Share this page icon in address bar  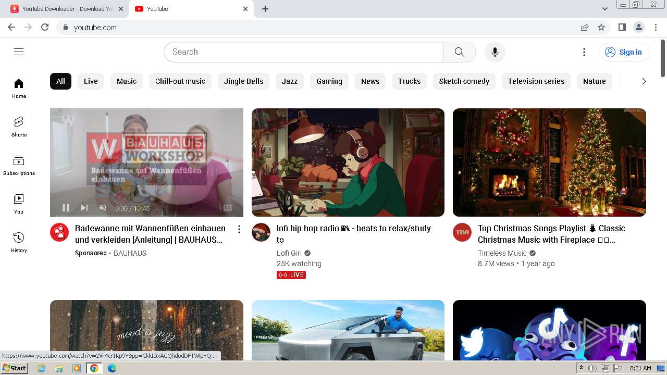coord(585,27)
